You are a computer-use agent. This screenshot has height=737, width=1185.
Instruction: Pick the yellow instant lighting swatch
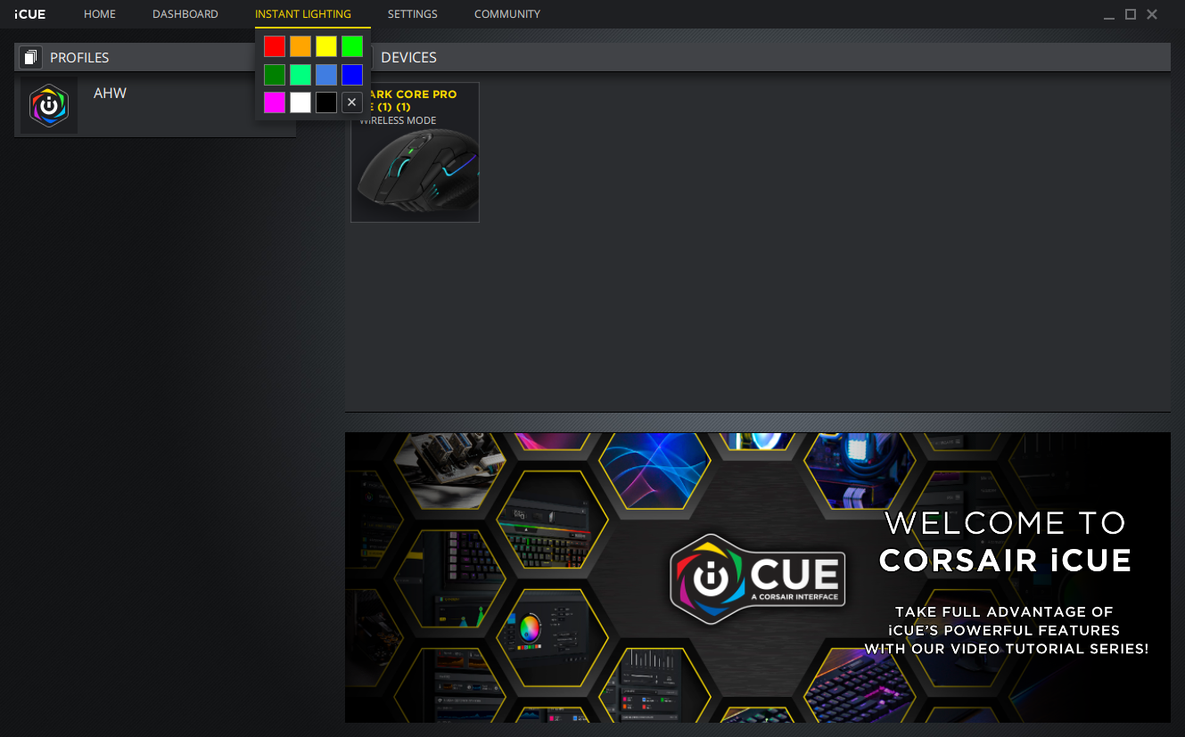(326, 46)
